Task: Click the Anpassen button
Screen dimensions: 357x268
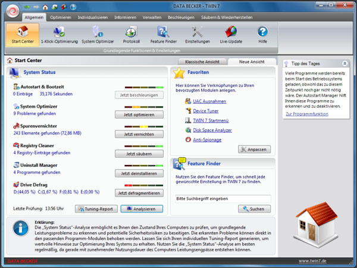Action: 254,149
